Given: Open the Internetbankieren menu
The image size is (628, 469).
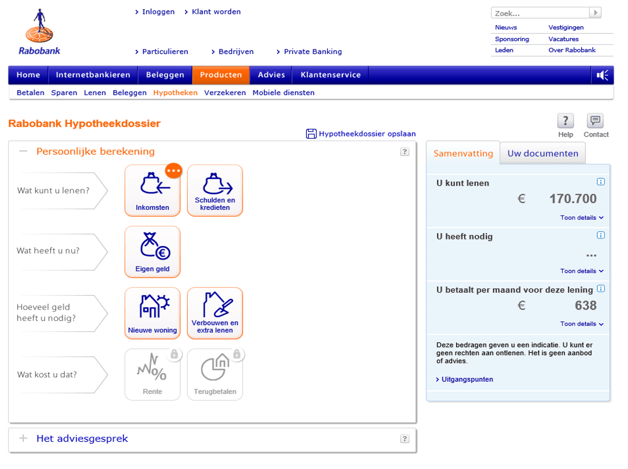Looking at the screenshot, I should tap(93, 75).
